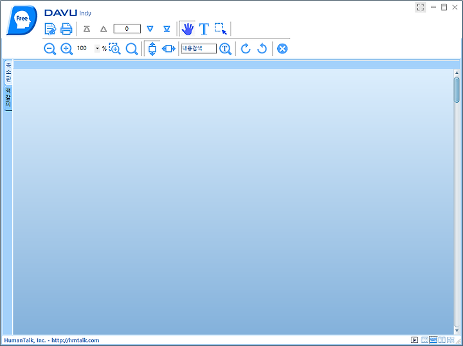Click the DAVU Free logo
Screen dimensions: 463x346
pos(22,20)
